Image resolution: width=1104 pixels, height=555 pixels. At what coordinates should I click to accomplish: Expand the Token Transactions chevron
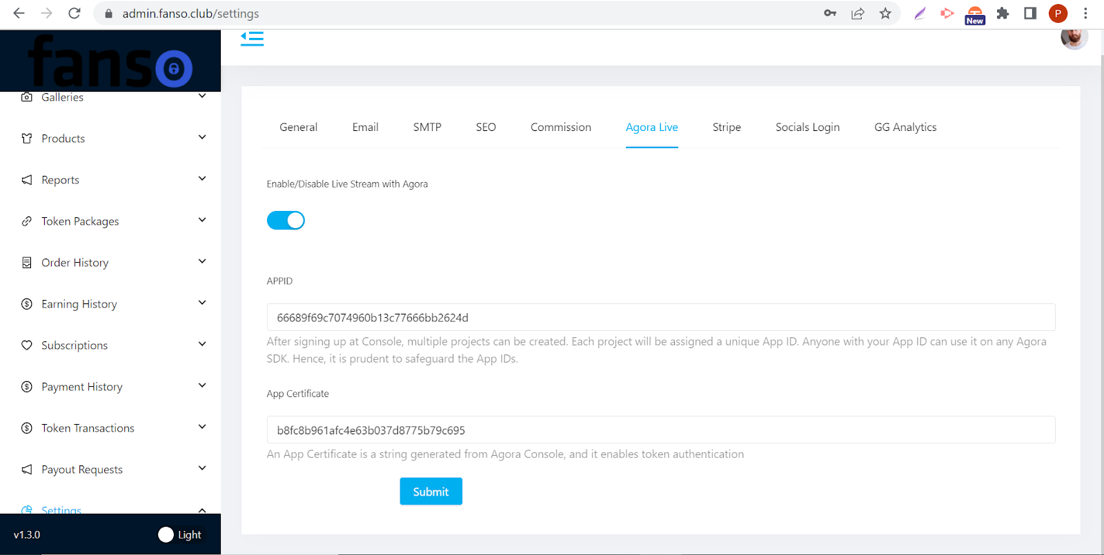point(202,427)
